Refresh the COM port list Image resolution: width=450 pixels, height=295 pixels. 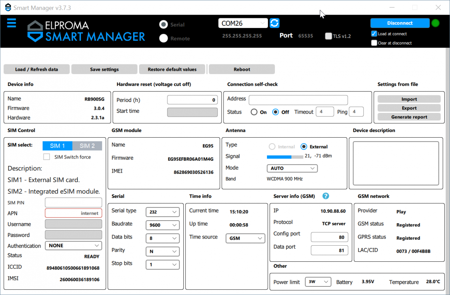[x=274, y=23]
